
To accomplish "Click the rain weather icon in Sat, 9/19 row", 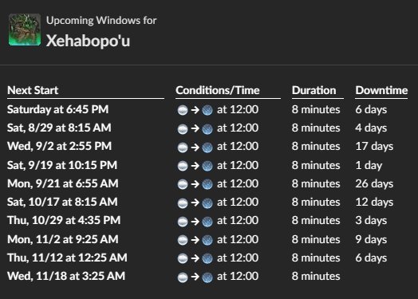I will [x=207, y=166].
